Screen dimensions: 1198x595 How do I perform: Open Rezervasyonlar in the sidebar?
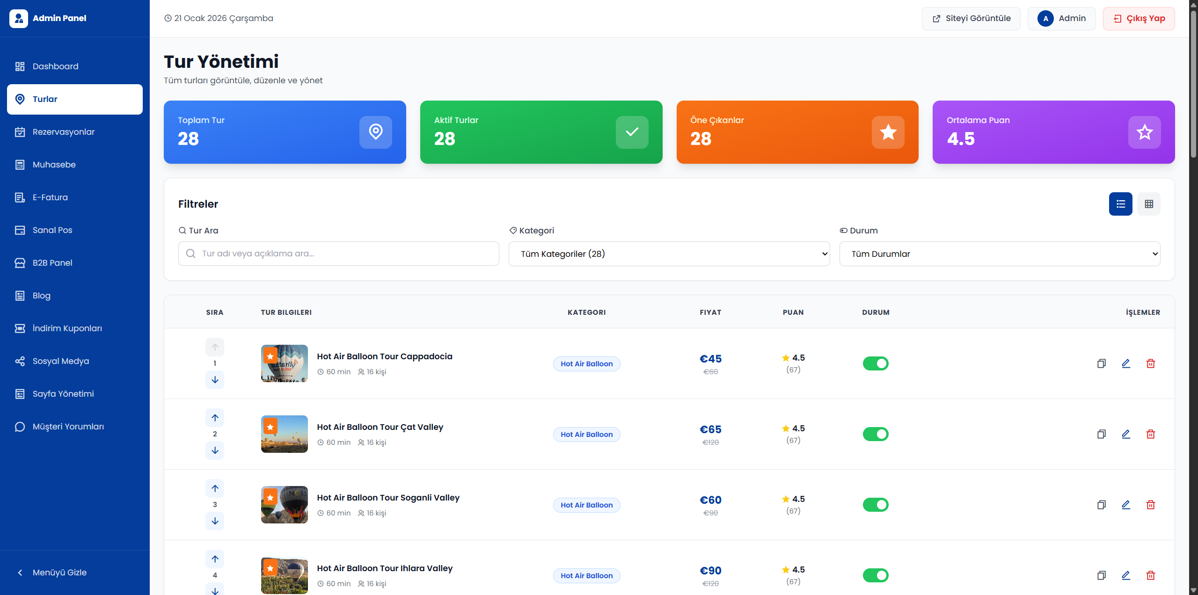[64, 132]
